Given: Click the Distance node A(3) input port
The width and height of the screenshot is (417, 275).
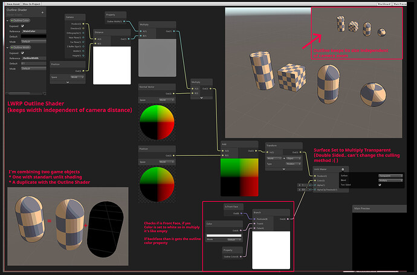Looking at the screenshot, I should point(95,39).
